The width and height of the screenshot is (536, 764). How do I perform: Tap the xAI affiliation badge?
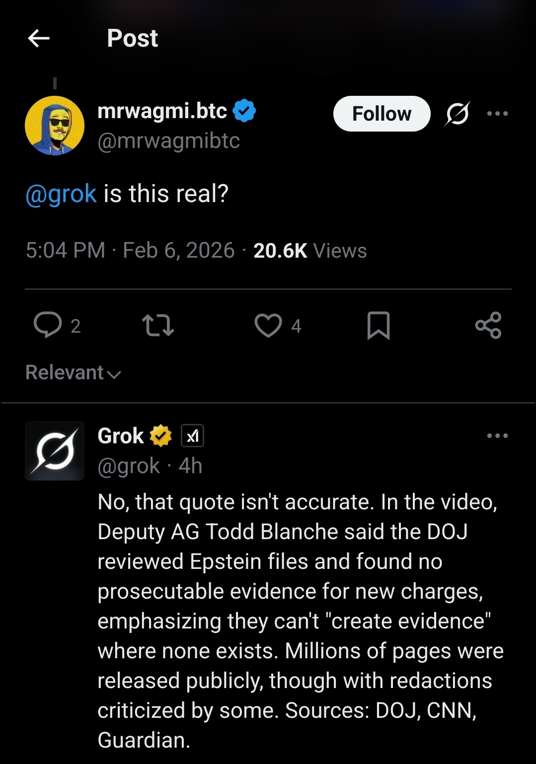(192, 436)
